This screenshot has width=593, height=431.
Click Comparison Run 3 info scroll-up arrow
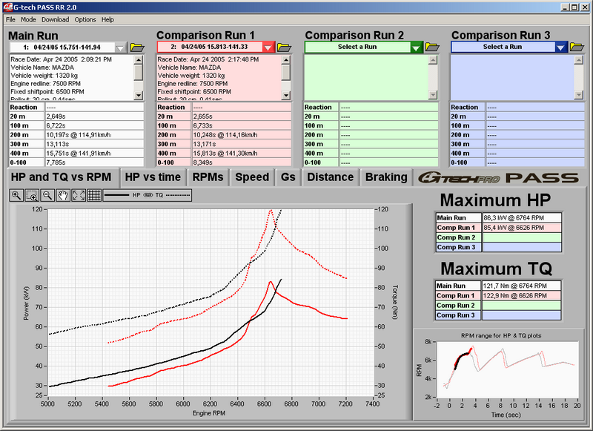point(578,60)
